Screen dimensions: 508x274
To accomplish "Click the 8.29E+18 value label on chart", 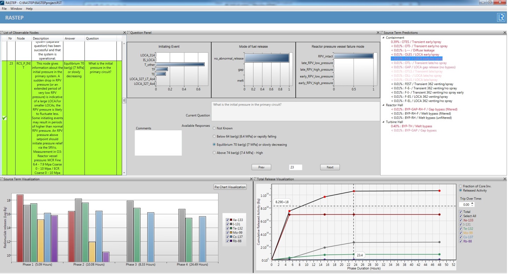I will tap(282, 202).
